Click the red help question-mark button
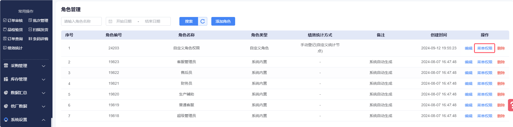513x127 pixels. pos(511,105)
